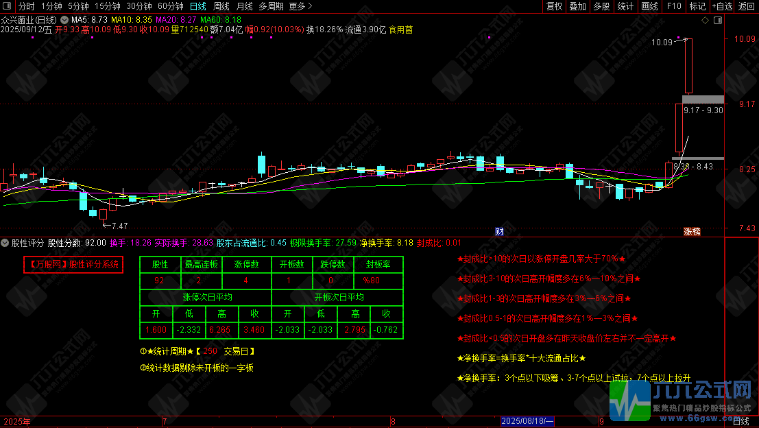Click the 复权 adjustment button
Image resolution: width=759 pixels, height=428 pixels.
[x=554, y=6]
